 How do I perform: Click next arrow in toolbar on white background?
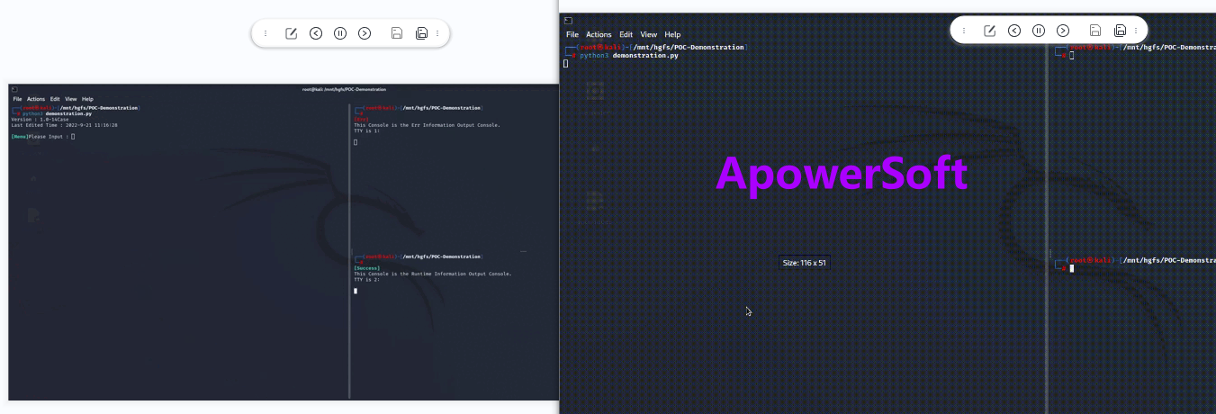(x=365, y=33)
